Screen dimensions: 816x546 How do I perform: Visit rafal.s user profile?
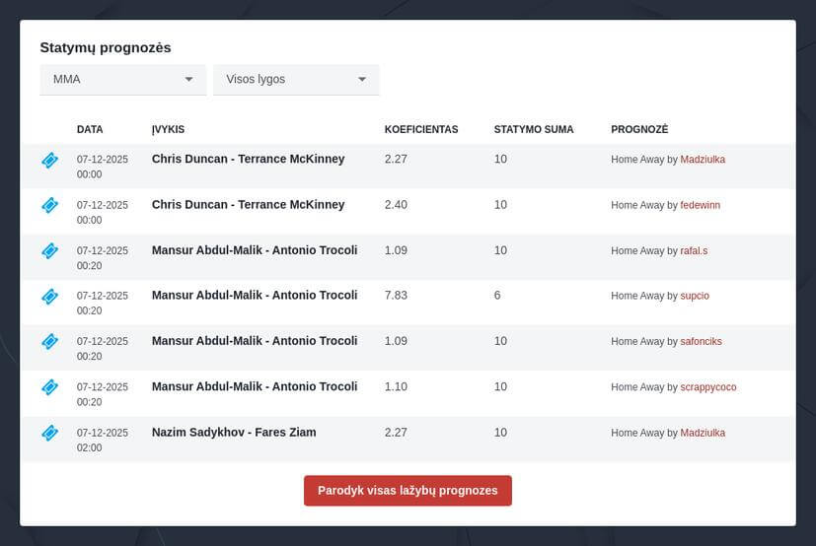[694, 251]
